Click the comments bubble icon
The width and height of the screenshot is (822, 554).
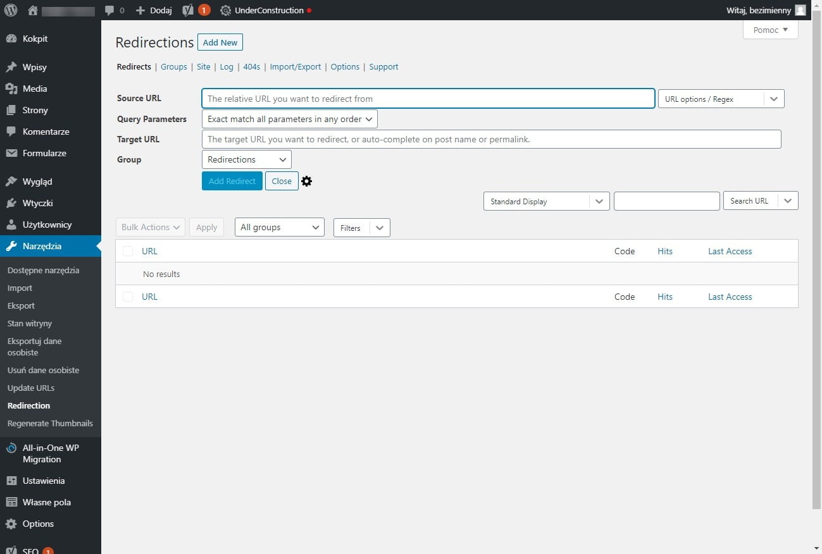[109, 10]
